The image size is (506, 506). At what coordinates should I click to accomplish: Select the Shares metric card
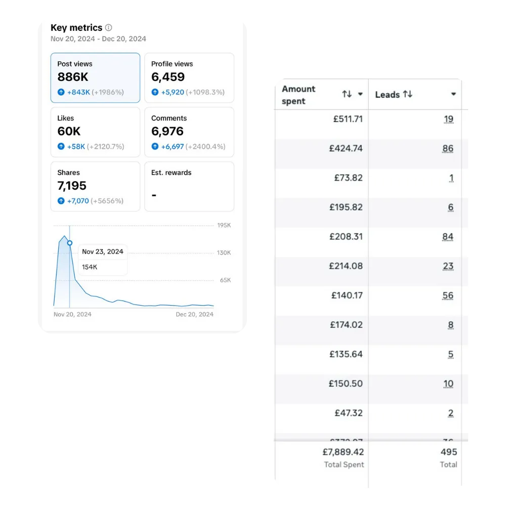[x=95, y=186]
